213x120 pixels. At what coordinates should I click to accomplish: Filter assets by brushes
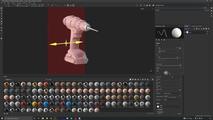tap(140, 79)
